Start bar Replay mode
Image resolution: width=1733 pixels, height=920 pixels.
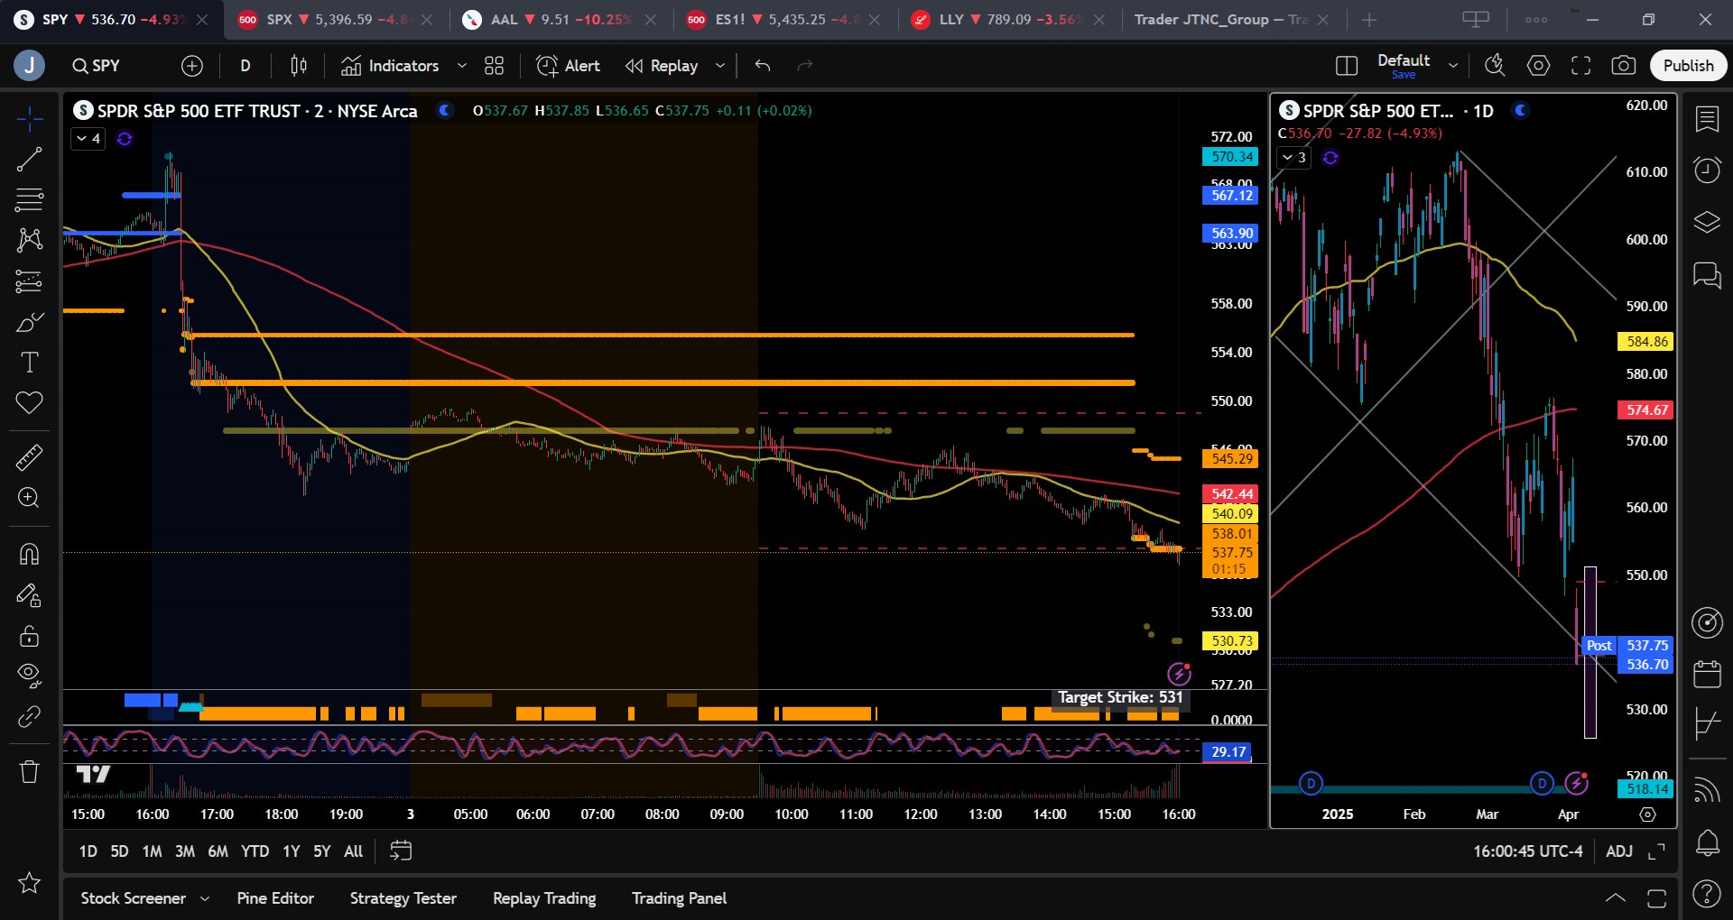click(663, 66)
